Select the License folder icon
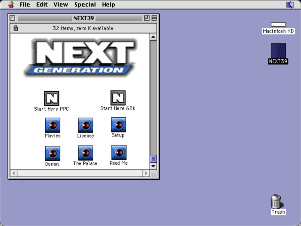Screen dimensions: 301x226 tap(86, 125)
